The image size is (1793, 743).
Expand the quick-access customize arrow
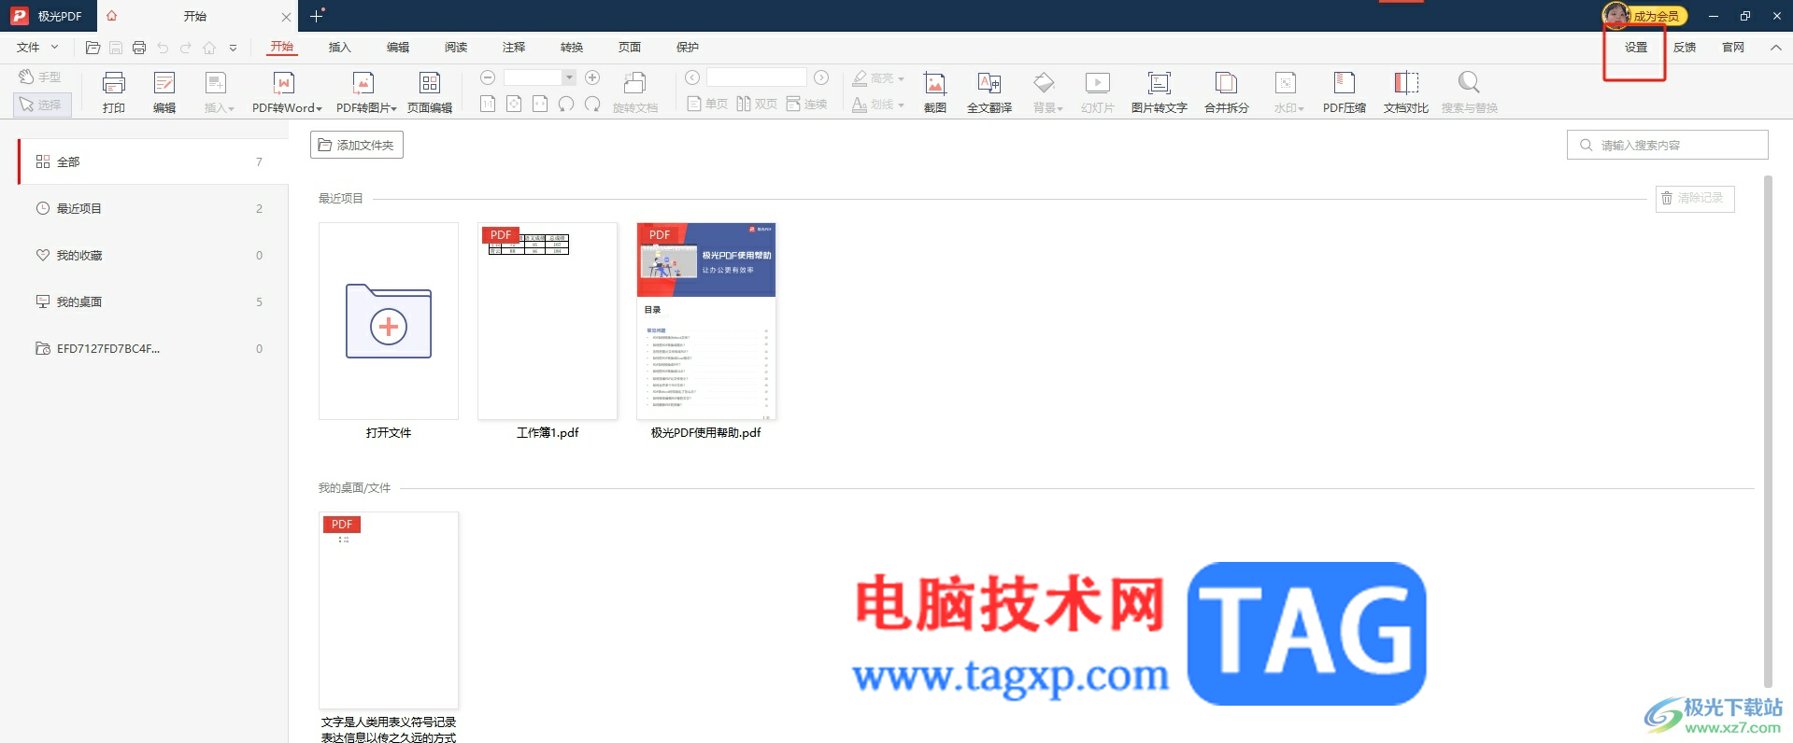233,48
